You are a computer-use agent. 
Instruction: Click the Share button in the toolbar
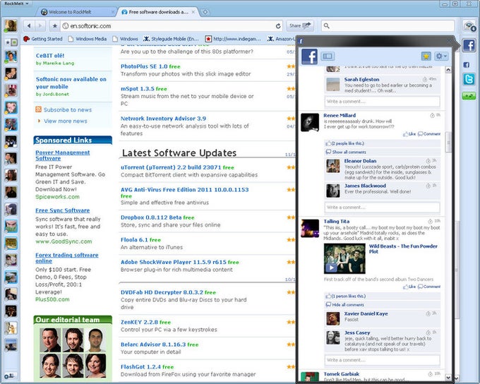click(x=300, y=25)
